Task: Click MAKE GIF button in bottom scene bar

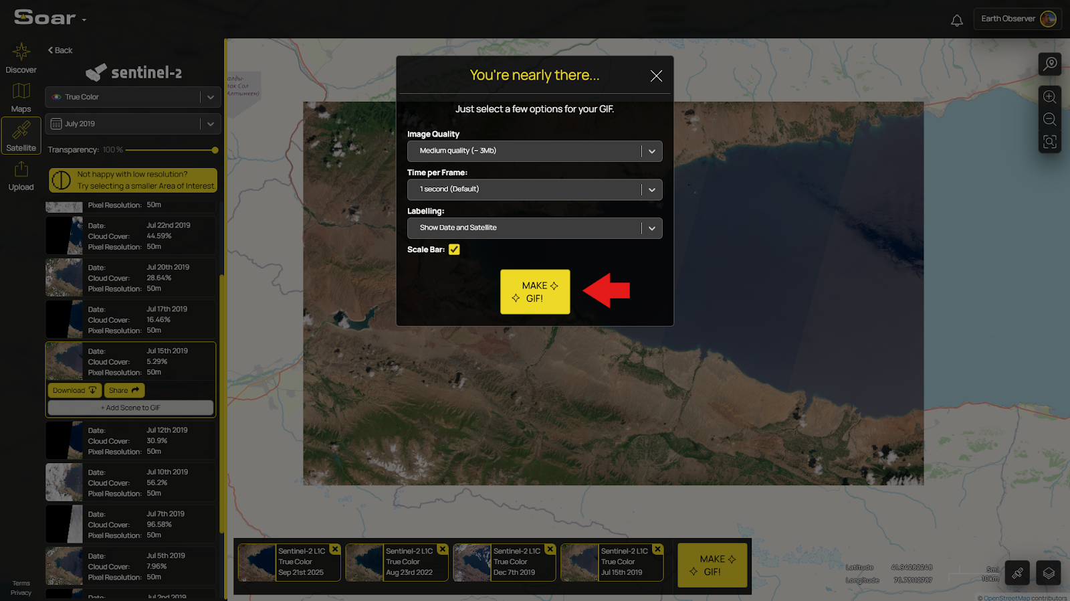Action: (712, 566)
